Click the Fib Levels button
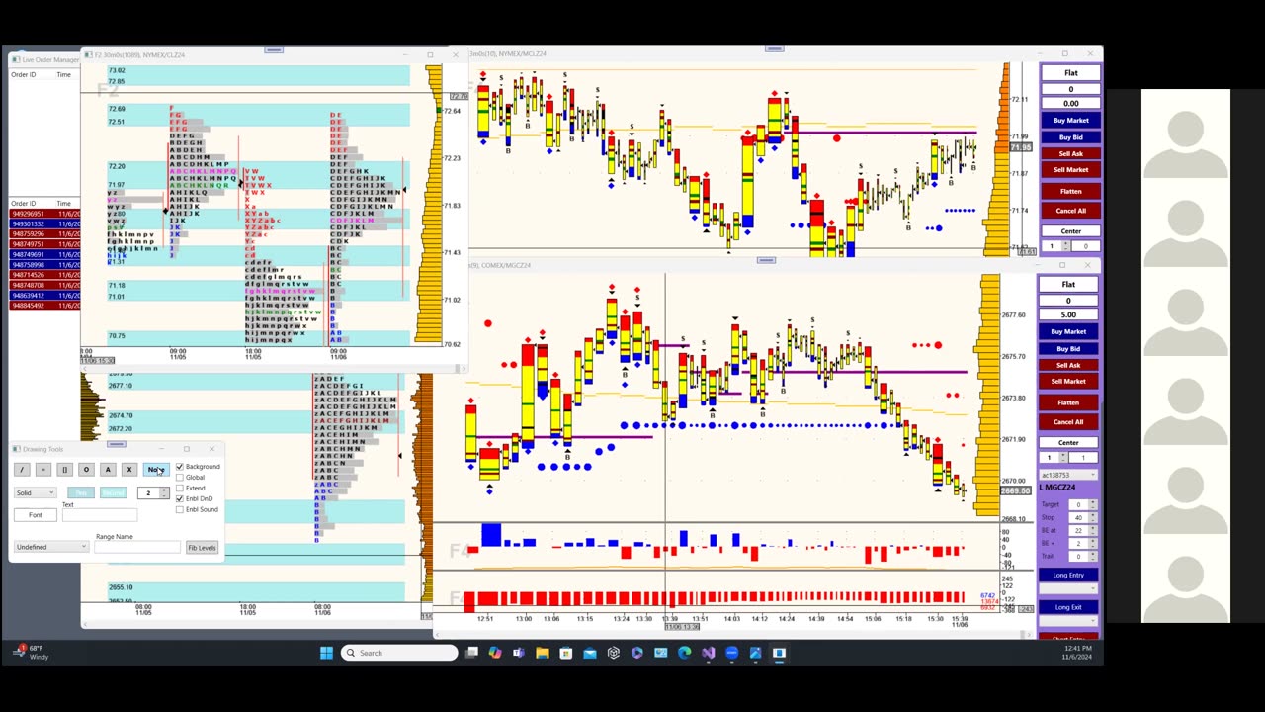The image size is (1265, 712). pyautogui.click(x=202, y=548)
